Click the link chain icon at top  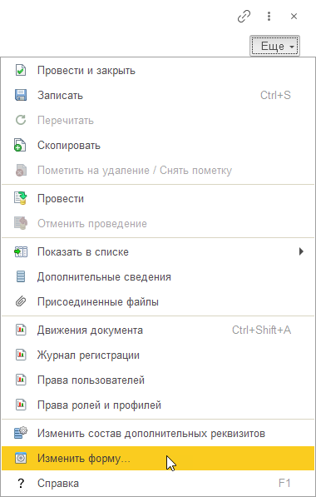[x=244, y=16]
